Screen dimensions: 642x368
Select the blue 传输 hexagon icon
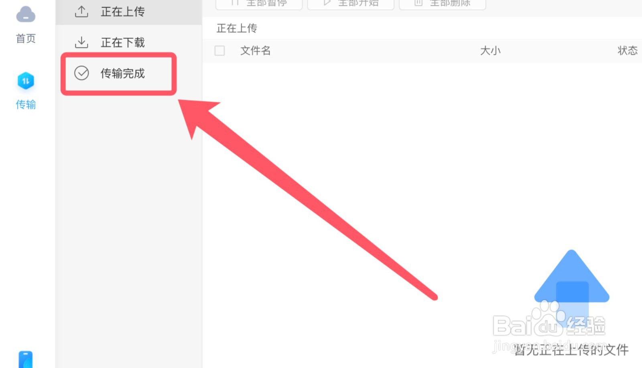(26, 81)
